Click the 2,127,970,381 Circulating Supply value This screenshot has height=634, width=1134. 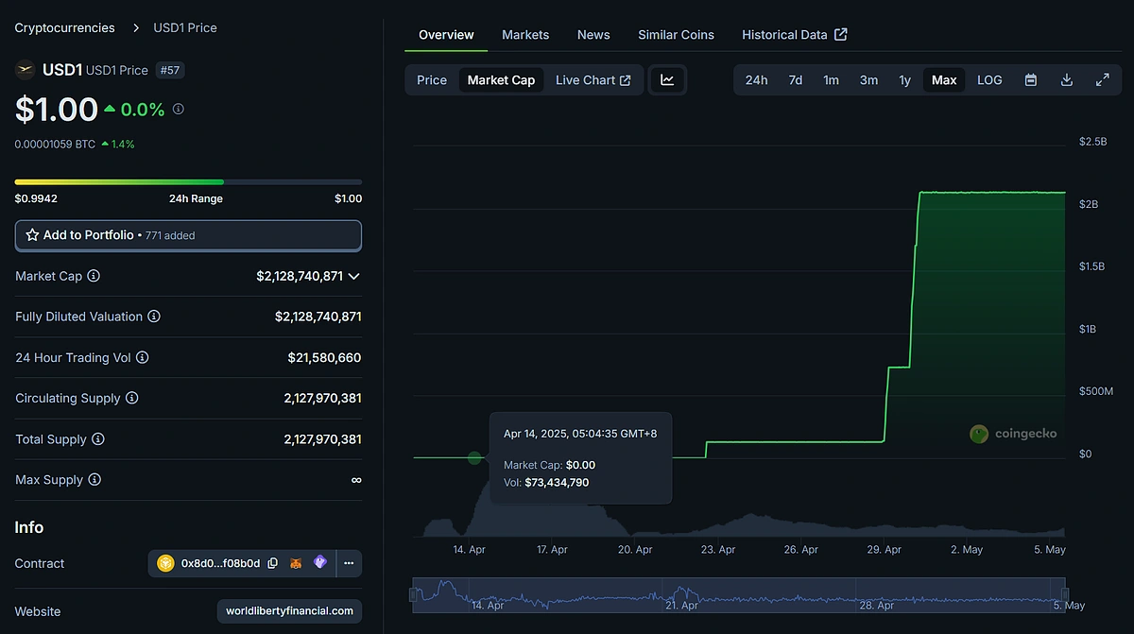point(322,398)
